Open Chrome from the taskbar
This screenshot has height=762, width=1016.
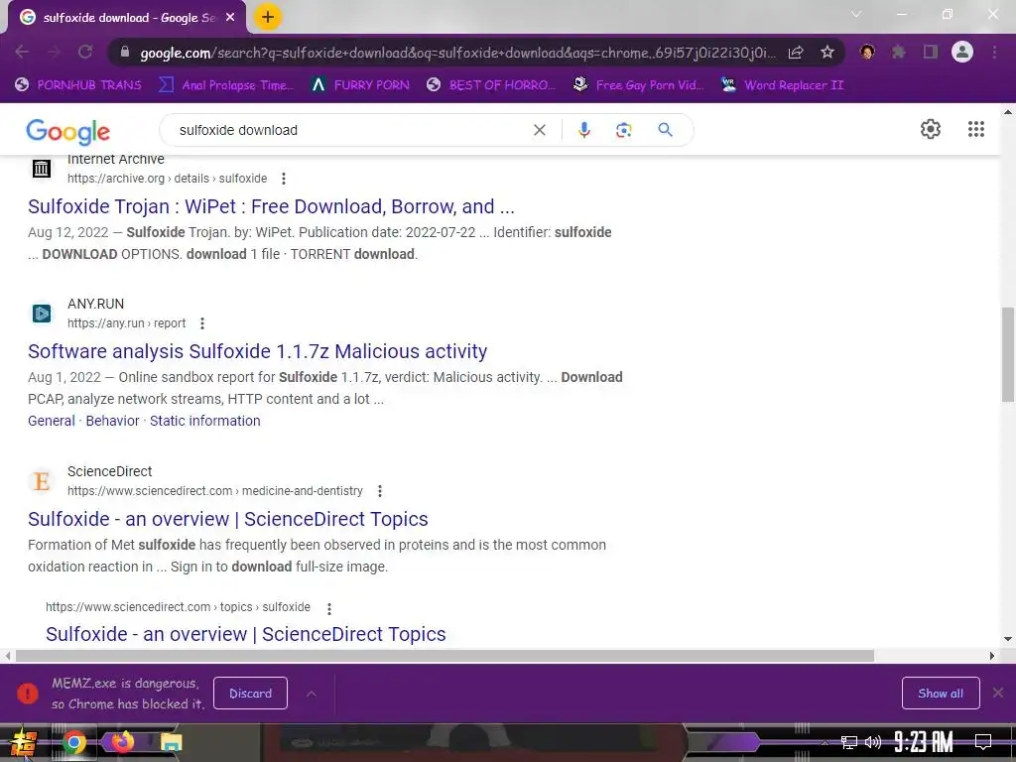(x=74, y=742)
